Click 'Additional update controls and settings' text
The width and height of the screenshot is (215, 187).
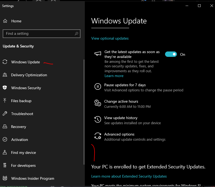[135, 139]
